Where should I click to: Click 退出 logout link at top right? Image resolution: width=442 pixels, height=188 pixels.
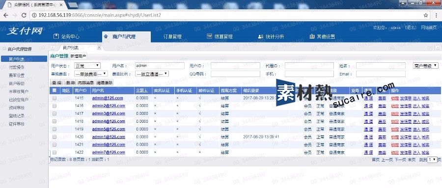(x=411, y=27)
